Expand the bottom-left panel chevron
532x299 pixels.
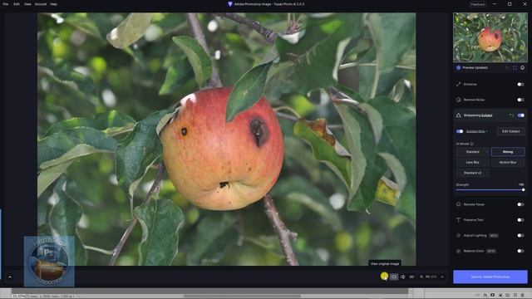[x=10, y=277]
